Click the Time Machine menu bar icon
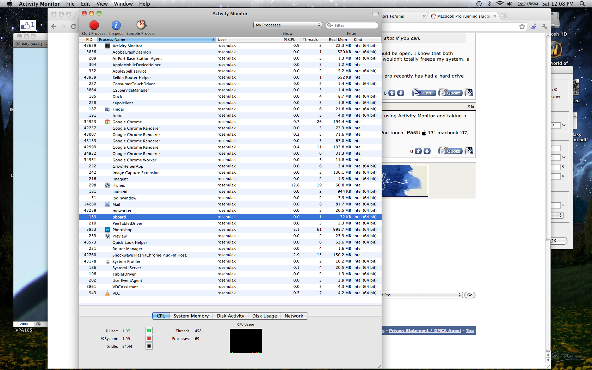The height and width of the screenshot is (370, 592). tap(479, 4)
